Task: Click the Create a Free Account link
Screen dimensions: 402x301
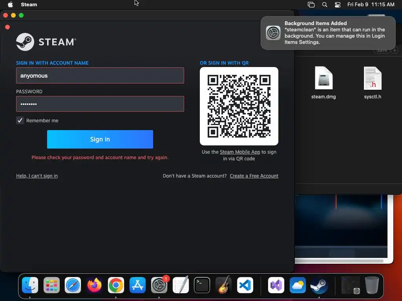Action: click(254, 176)
